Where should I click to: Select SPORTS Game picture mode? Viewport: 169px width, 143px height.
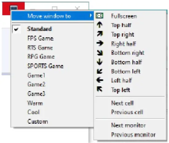pos(45,66)
